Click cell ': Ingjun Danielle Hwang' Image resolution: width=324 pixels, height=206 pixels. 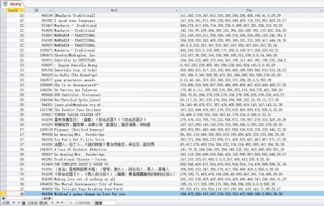coord(116,65)
